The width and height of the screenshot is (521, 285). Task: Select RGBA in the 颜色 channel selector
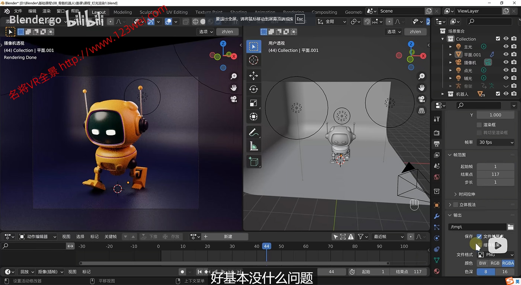[508, 263]
